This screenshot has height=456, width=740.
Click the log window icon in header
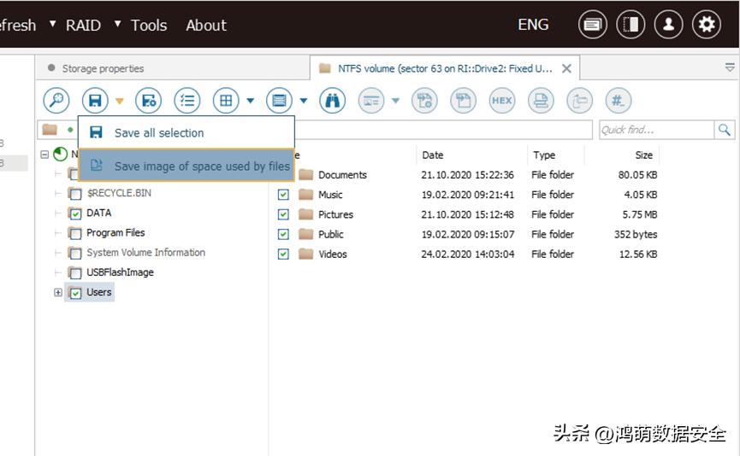(592, 25)
